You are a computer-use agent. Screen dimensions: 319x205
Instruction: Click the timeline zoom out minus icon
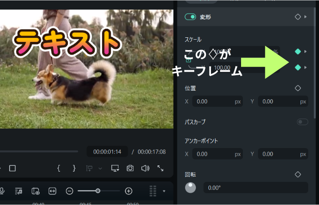[70, 191]
